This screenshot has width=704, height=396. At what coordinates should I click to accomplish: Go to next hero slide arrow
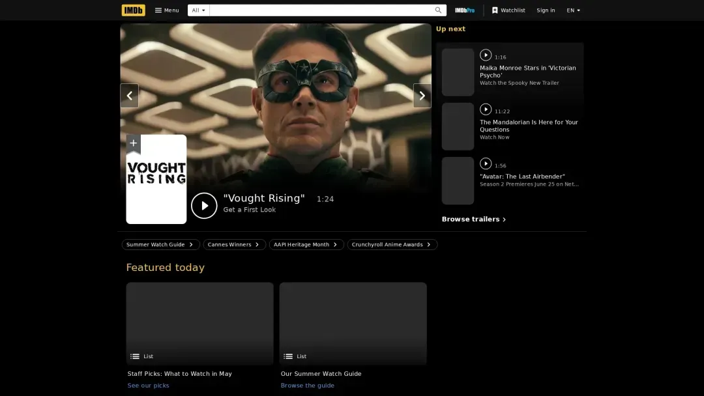[x=422, y=96]
